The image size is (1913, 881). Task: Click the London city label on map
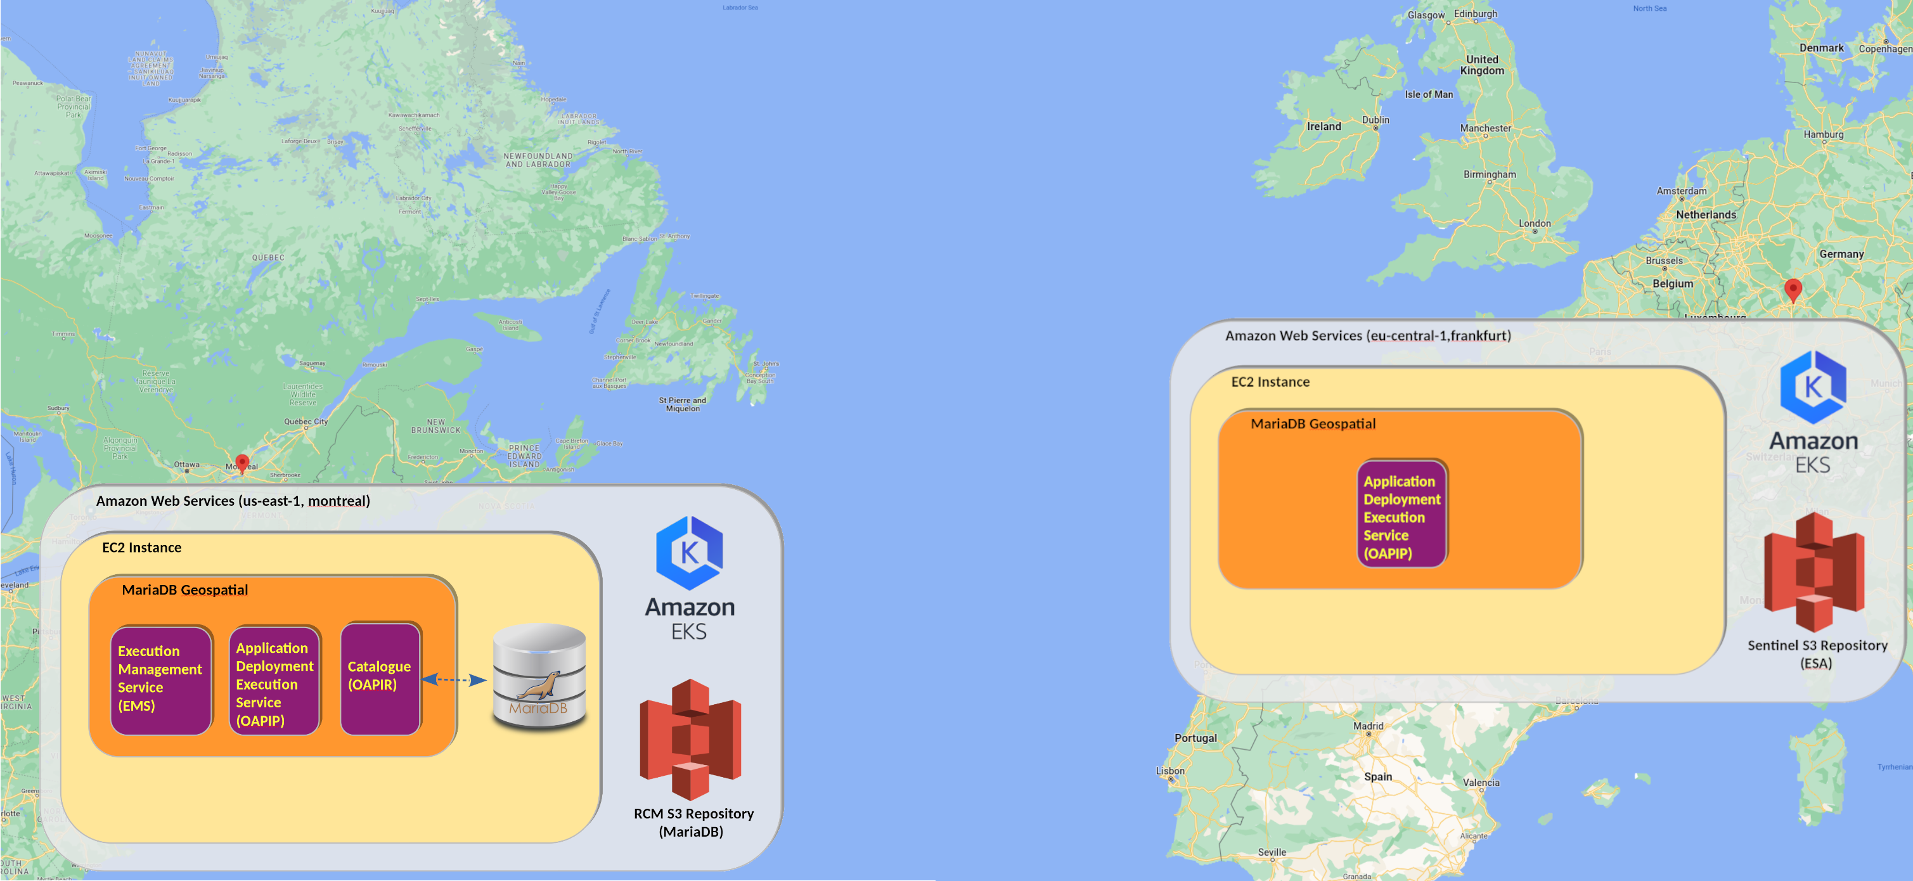click(x=1534, y=224)
